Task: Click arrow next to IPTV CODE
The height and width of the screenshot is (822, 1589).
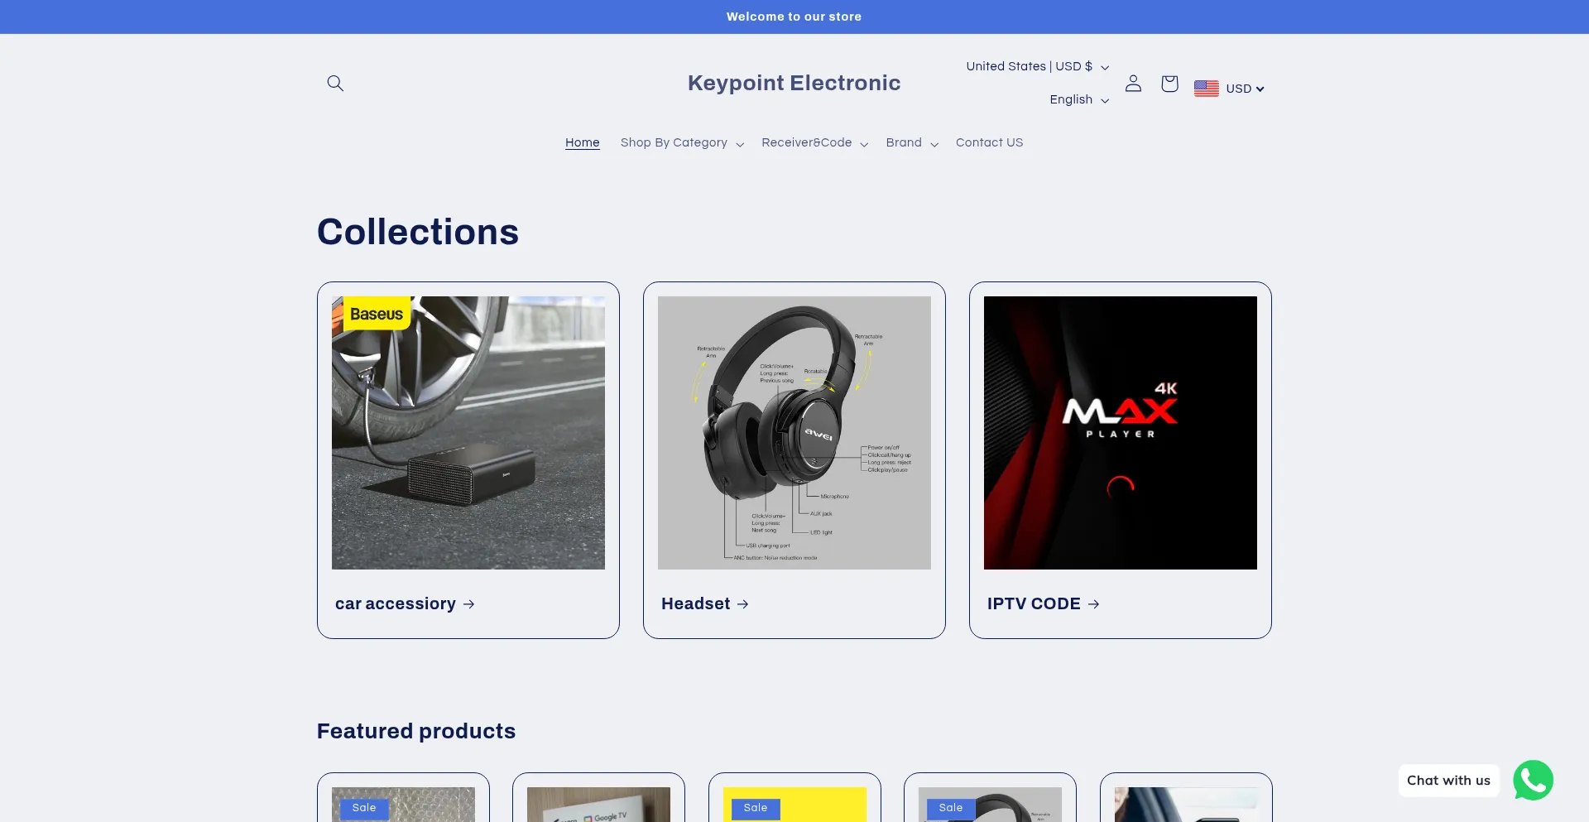Action: 1094,604
